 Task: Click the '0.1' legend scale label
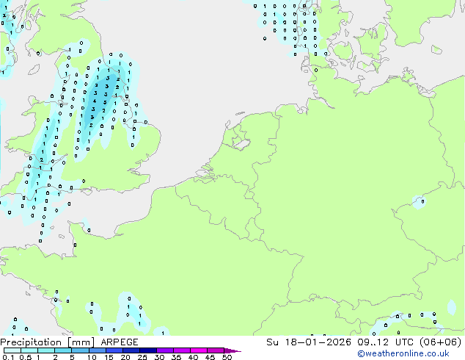(x=8, y=357)
